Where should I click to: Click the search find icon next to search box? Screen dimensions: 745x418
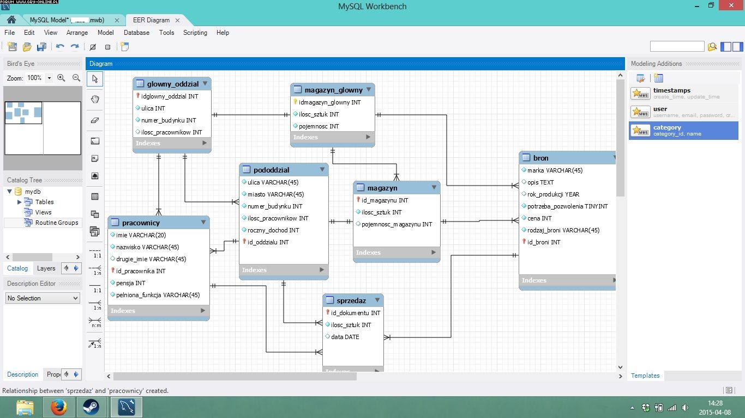pos(712,47)
